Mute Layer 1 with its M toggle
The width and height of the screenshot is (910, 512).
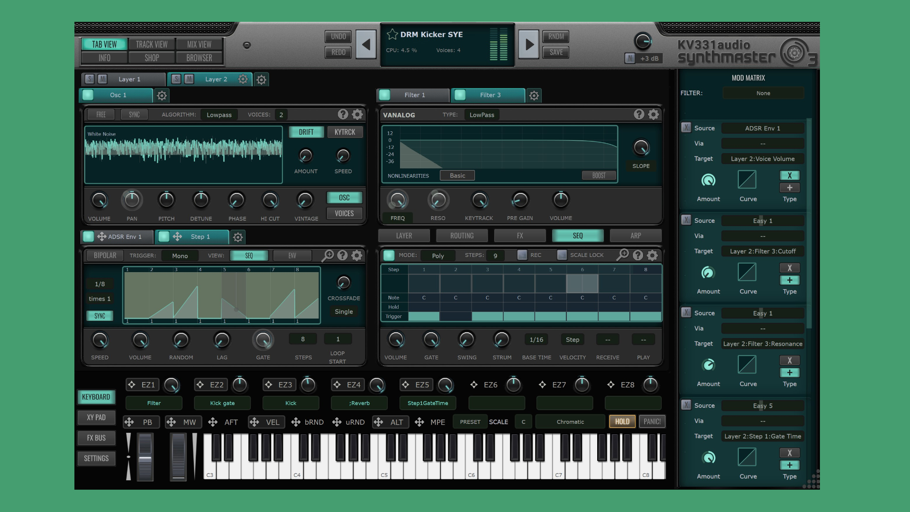102,79
